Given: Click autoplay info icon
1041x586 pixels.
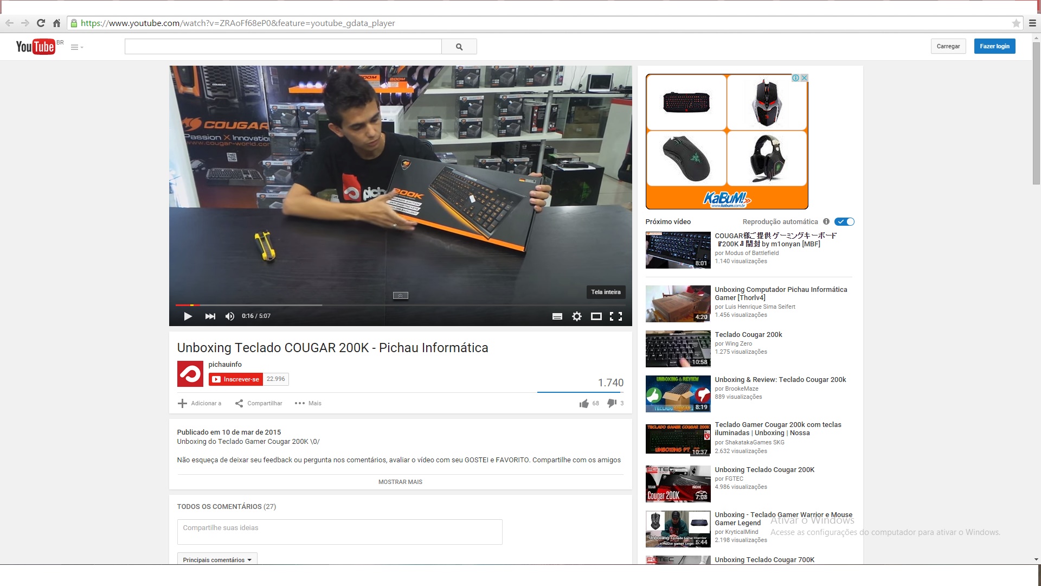Looking at the screenshot, I should pyautogui.click(x=826, y=221).
